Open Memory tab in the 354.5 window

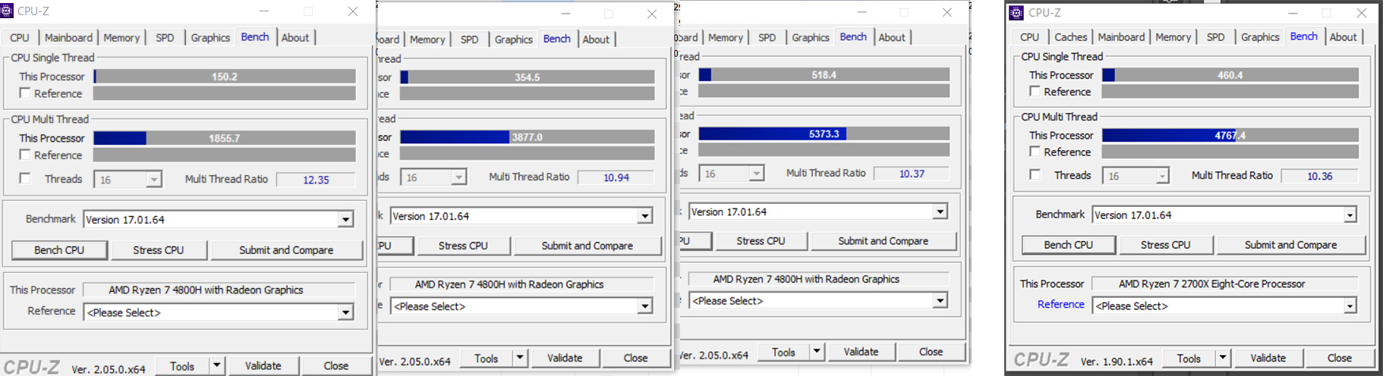click(427, 39)
